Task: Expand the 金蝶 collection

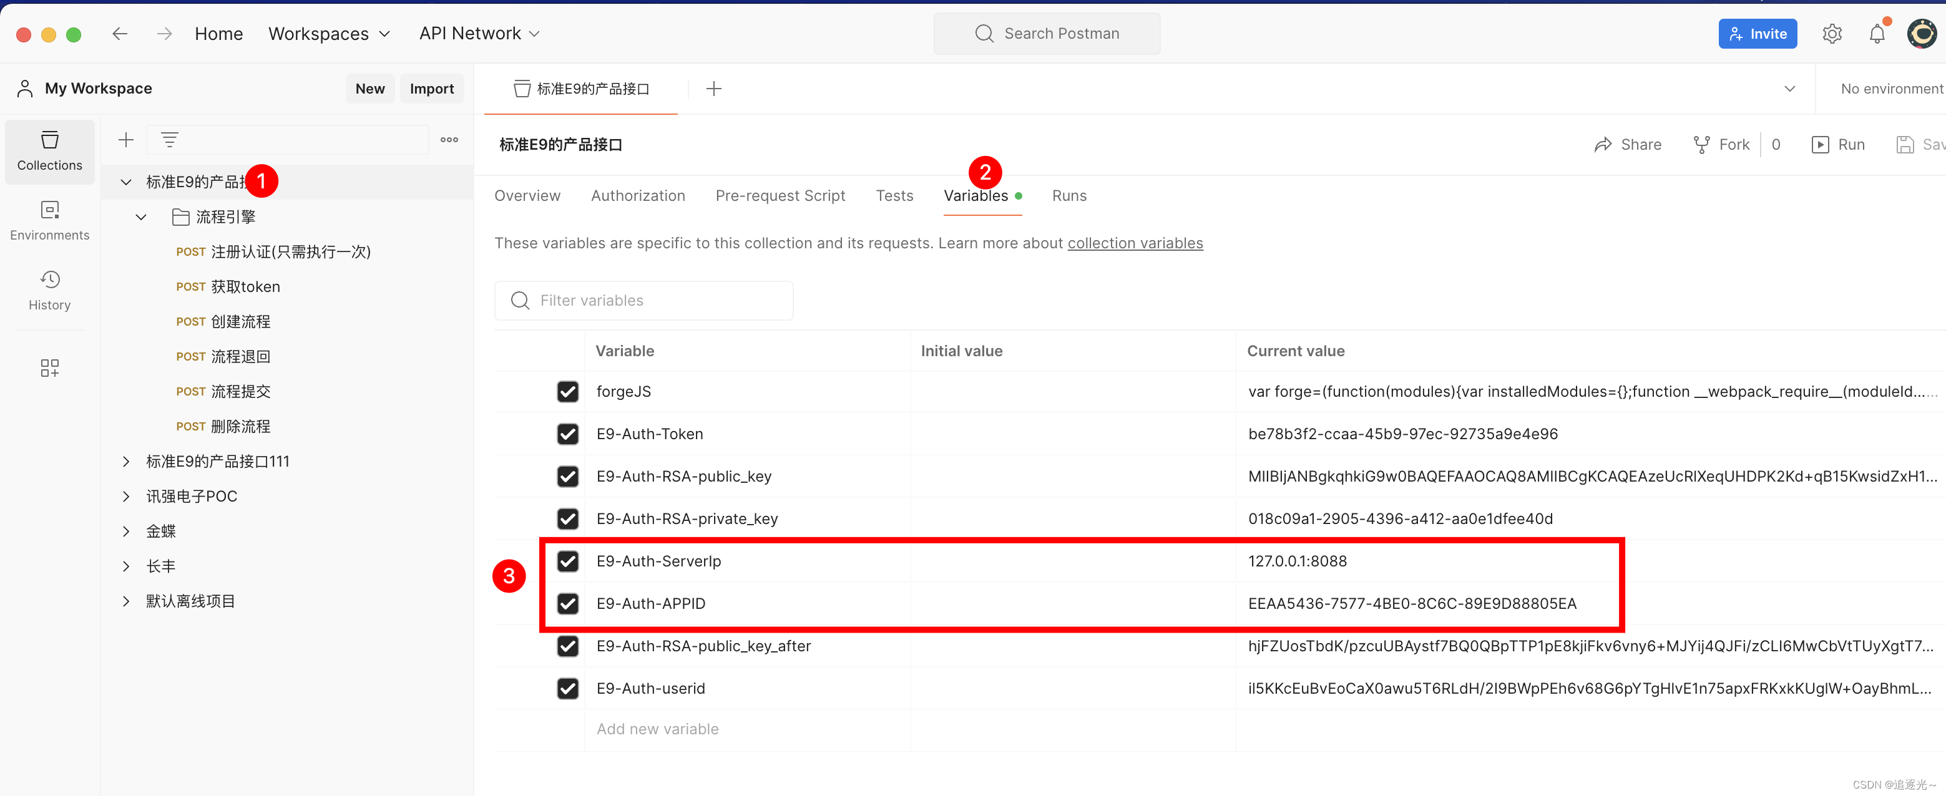Action: 125,531
